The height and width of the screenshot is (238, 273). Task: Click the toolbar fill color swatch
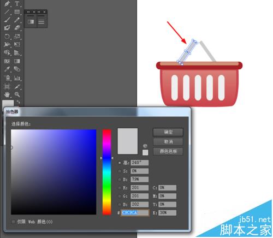point(8,104)
